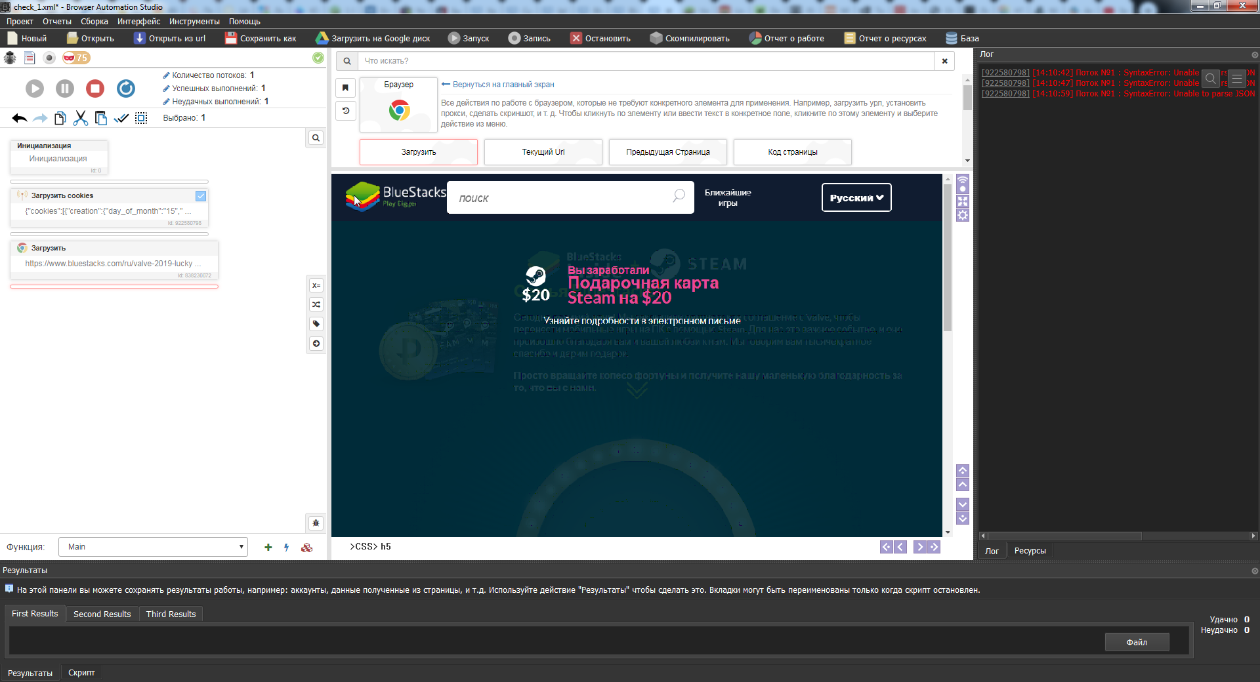
Task: Undo the last action with the black arrow
Action: point(20,118)
